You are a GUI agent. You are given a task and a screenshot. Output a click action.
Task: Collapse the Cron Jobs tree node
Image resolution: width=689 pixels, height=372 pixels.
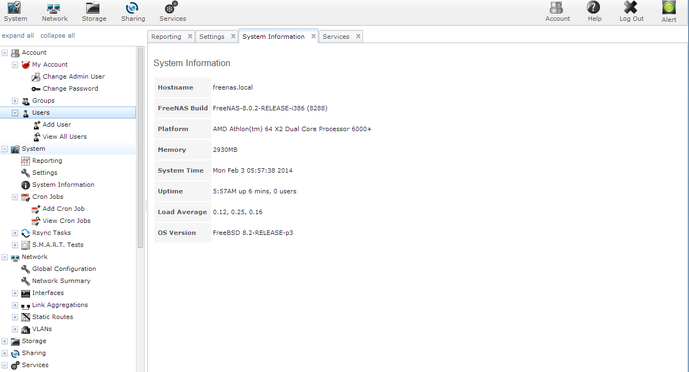point(15,197)
